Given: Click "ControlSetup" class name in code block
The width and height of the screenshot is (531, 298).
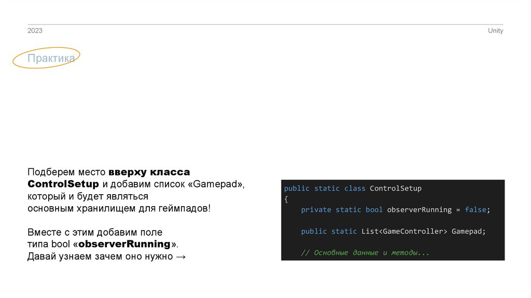Looking at the screenshot, I should coord(396,188).
